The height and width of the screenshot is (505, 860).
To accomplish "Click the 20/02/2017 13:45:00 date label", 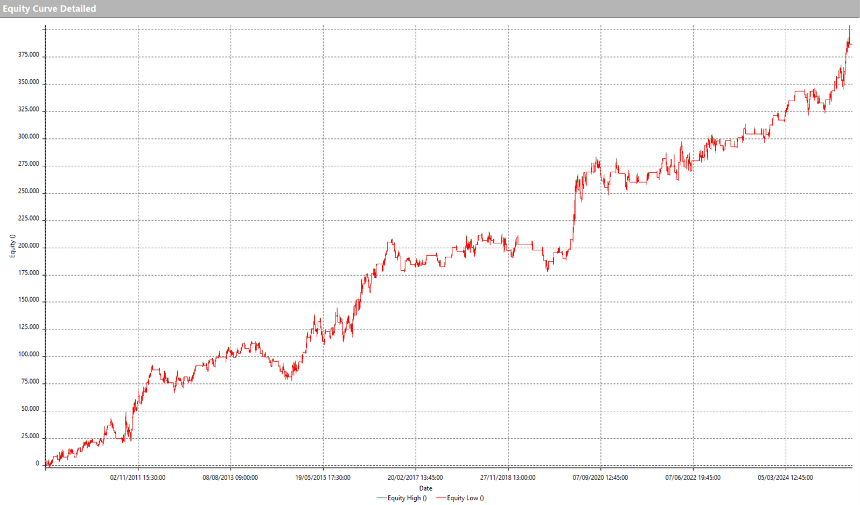I will (415, 478).
